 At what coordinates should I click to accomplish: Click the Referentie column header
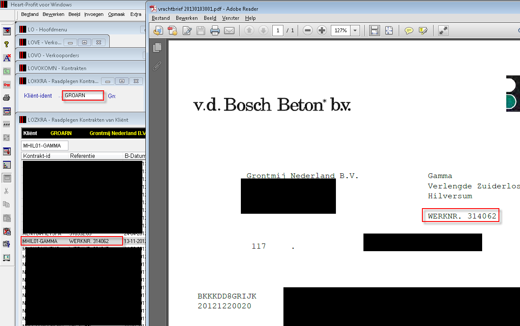(x=96, y=156)
